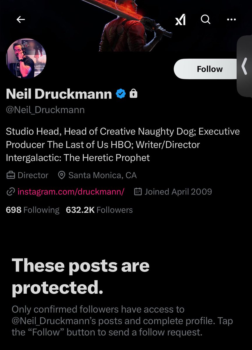Tap the padlock protected-account icon
Image resolution: width=252 pixels, height=350 pixels.
pyautogui.click(x=133, y=94)
